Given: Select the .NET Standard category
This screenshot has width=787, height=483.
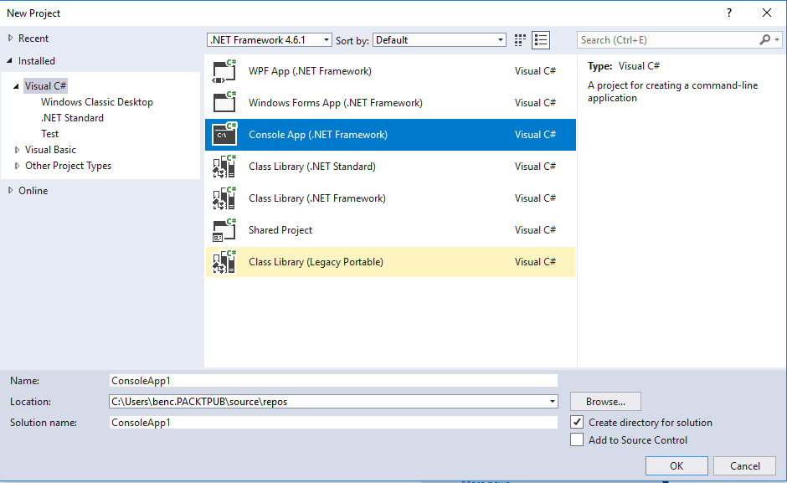Looking at the screenshot, I should [72, 118].
